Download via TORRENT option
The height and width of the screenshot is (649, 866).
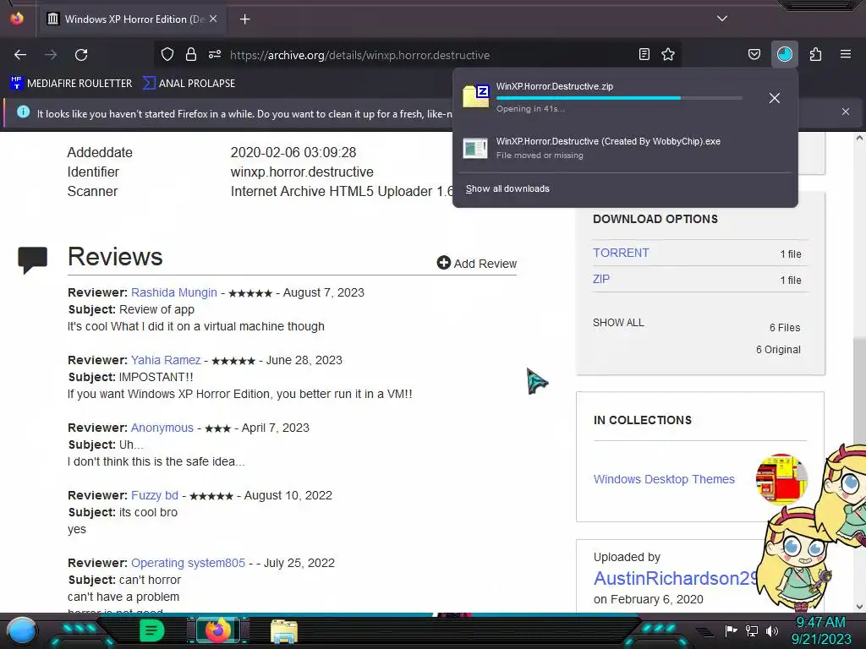tap(621, 253)
